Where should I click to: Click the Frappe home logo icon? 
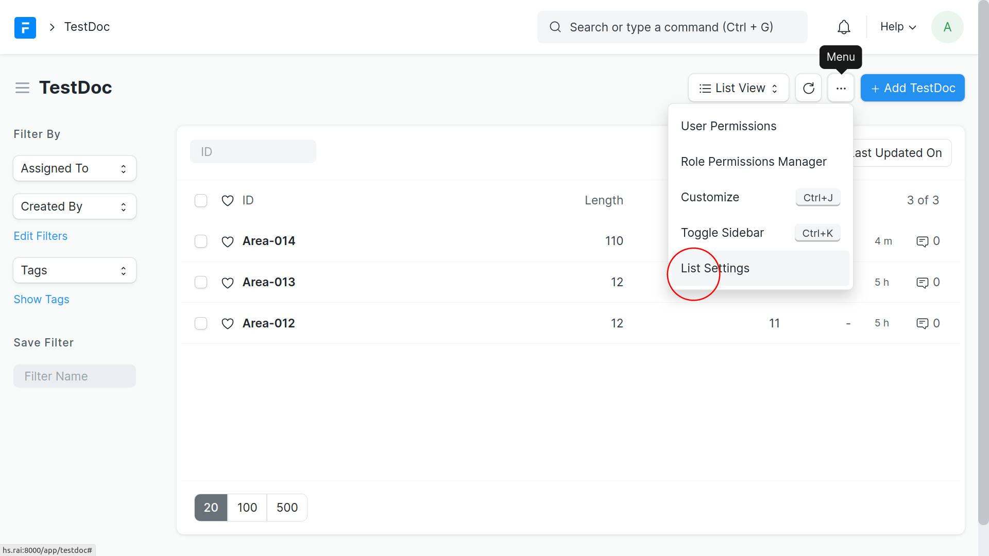tap(25, 27)
